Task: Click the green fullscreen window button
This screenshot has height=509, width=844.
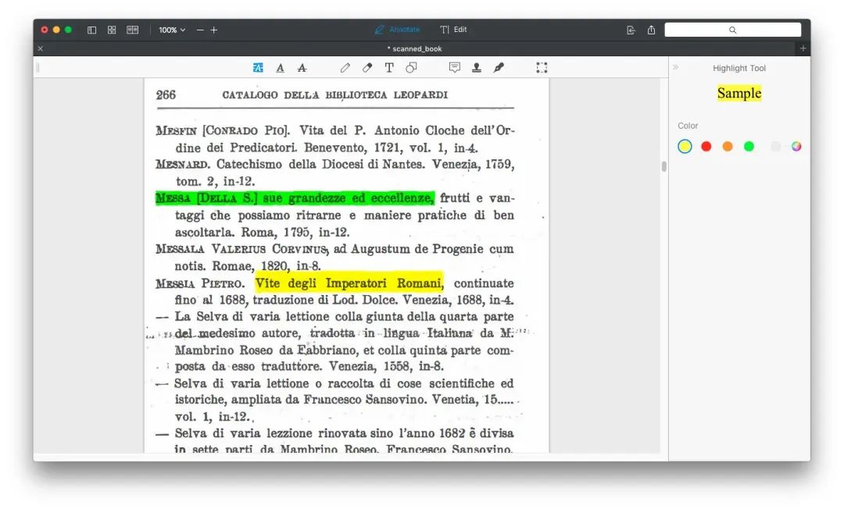Action: tap(68, 30)
